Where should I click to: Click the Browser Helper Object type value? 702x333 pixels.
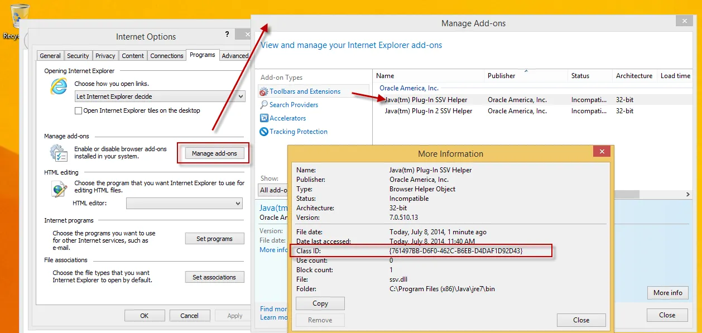click(x=422, y=189)
